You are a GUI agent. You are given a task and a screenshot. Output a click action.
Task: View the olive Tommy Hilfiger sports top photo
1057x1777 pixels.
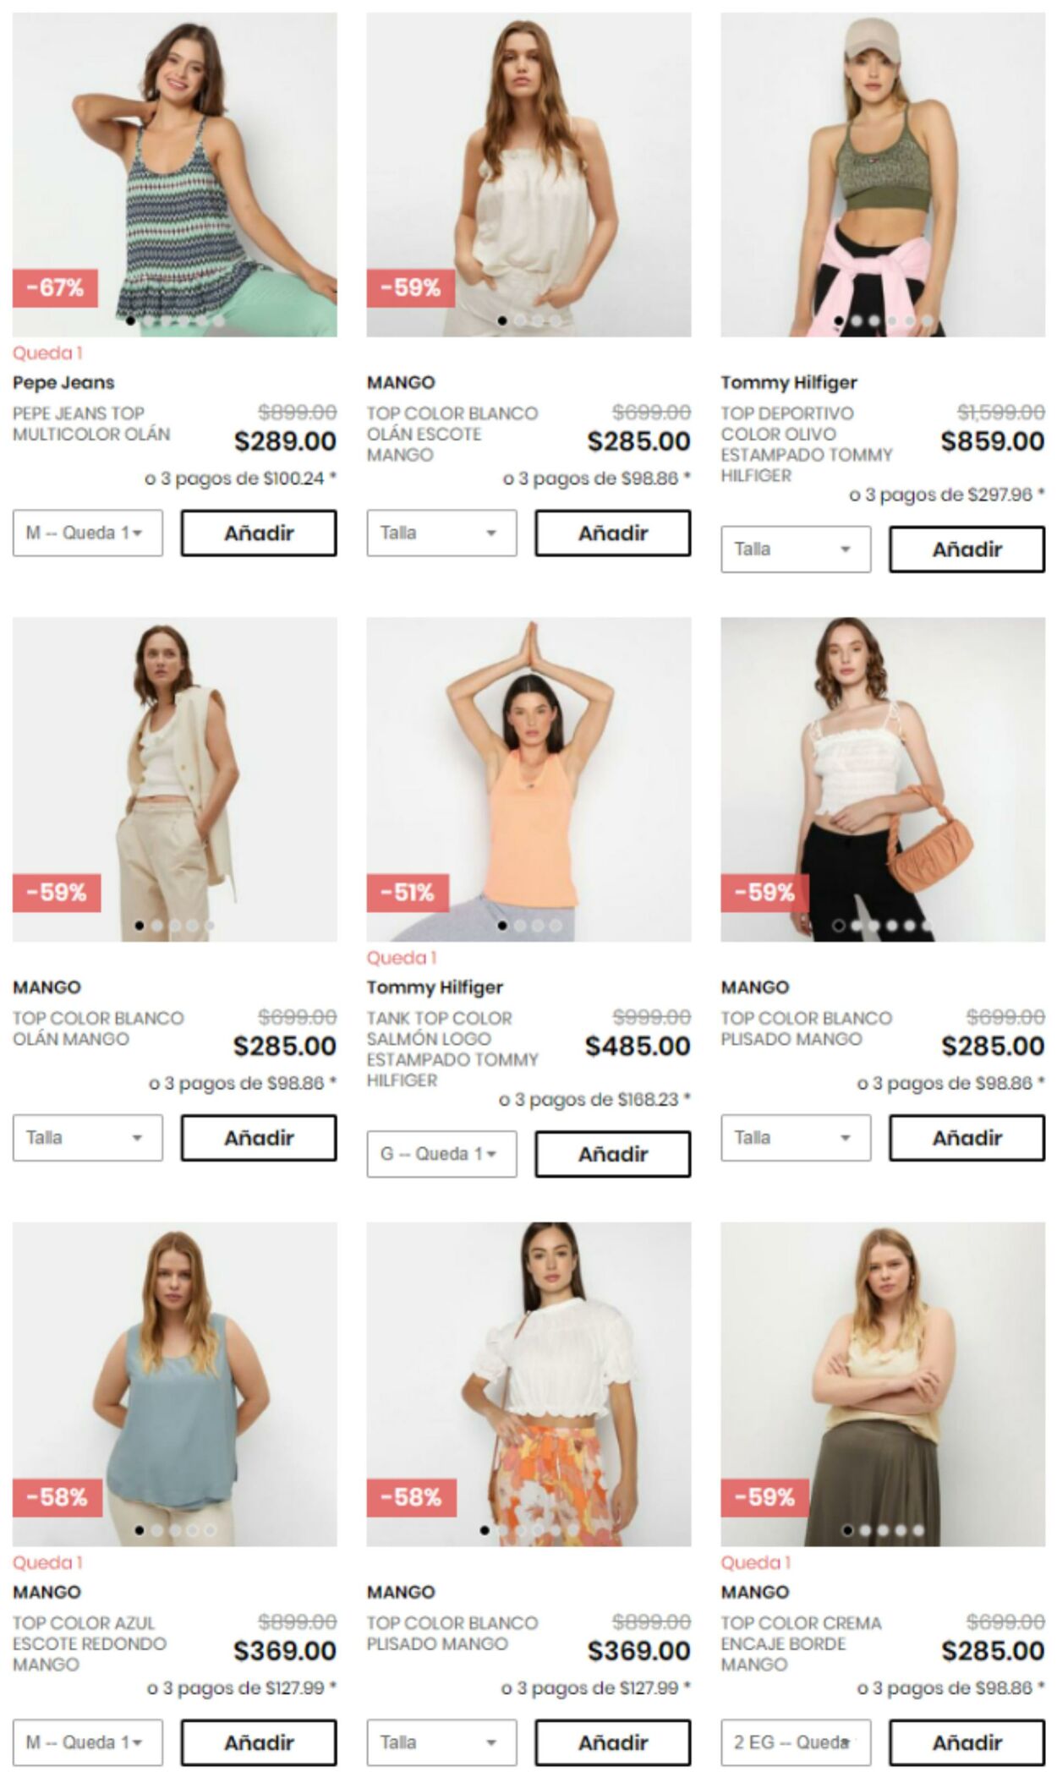[883, 174]
